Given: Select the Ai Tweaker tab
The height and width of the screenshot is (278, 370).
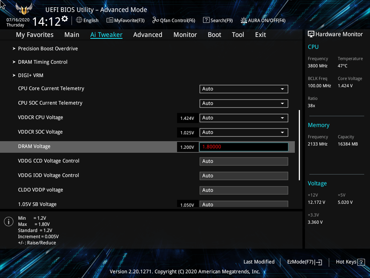Looking at the screenshot, I should pos(106,35).
